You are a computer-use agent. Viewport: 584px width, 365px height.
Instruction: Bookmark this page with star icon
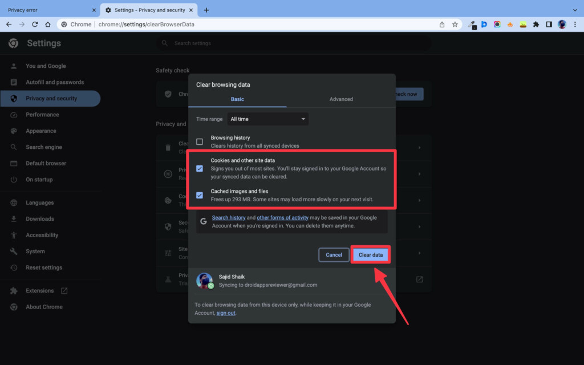tap(455, 25)
